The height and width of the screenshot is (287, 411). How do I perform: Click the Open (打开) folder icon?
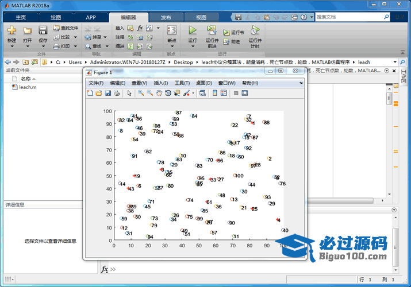[x=27, y=30]
